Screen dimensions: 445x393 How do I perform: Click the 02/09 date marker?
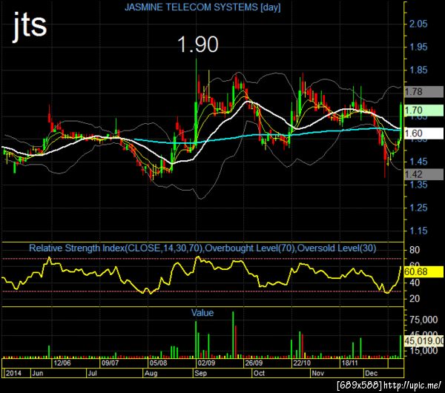pyautogui.click(x=206, y=363)
